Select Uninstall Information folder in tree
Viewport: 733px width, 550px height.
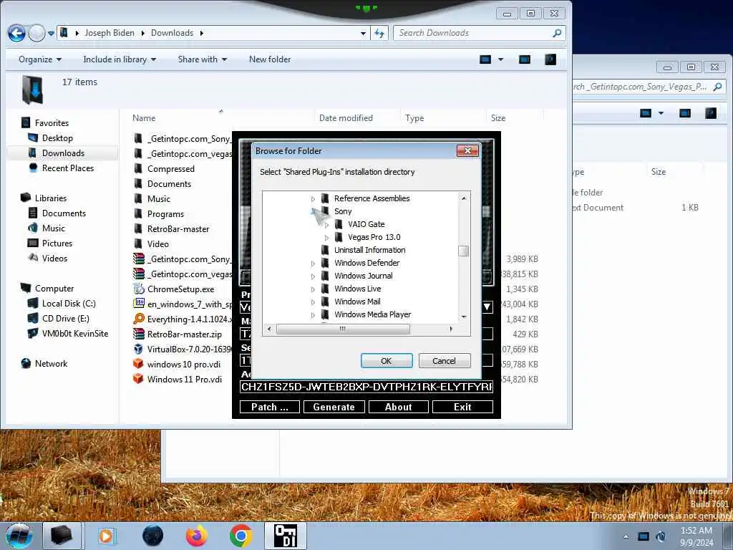click(x=370, y=250)
